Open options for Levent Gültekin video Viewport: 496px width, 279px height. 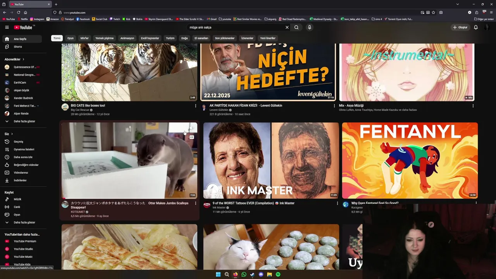click(x=334, y=106)
